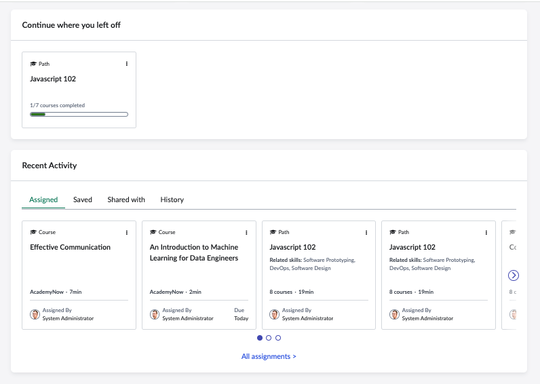
Task: Click System Administrator avatar on Effective Communication card
Action: click(x=35, y=314)
